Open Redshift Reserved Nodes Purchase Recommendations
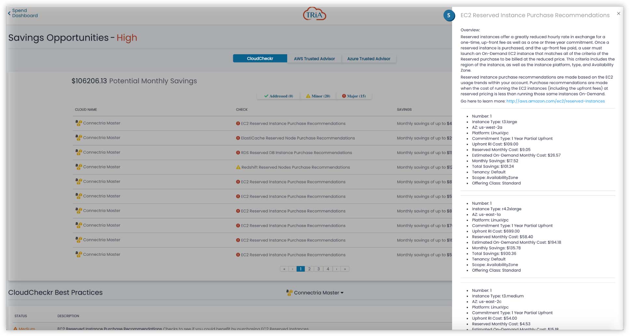 point(296,167)
